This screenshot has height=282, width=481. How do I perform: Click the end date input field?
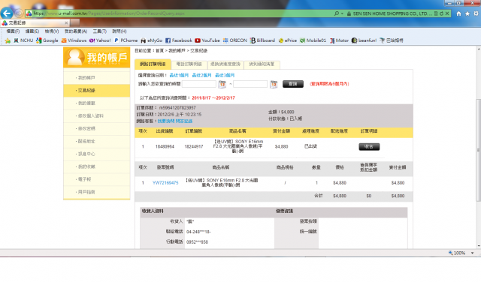coord(250,84)
